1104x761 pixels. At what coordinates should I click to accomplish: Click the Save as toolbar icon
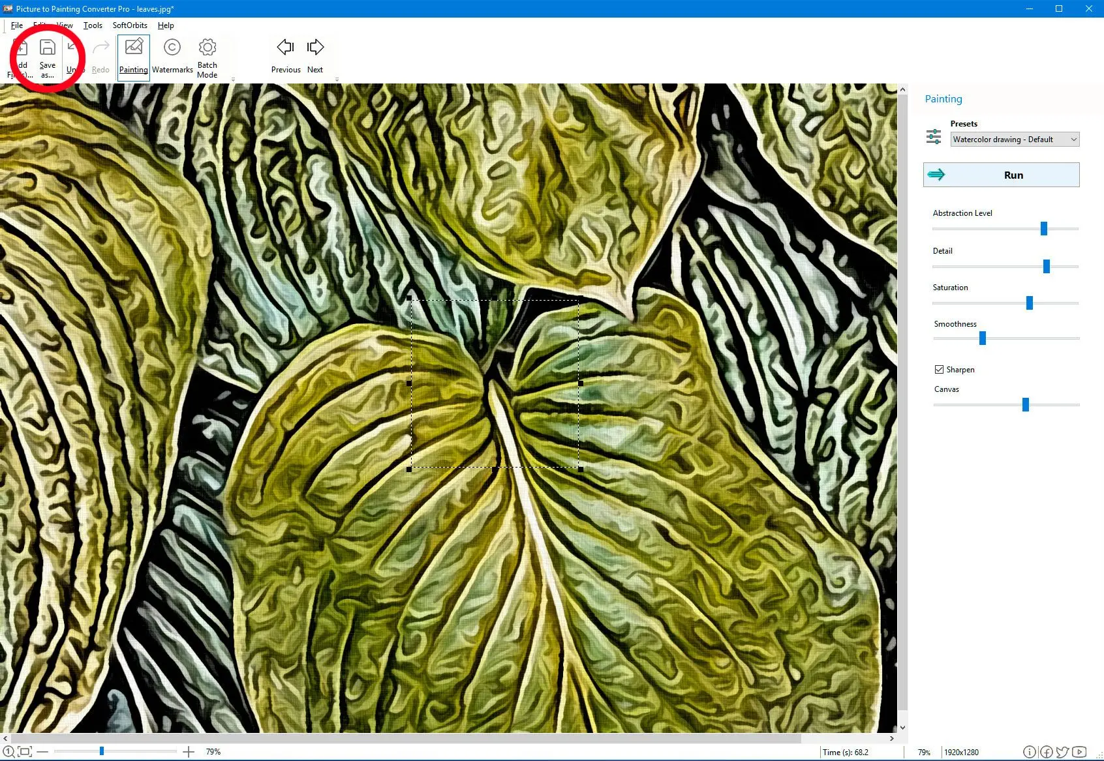point(47,57)
